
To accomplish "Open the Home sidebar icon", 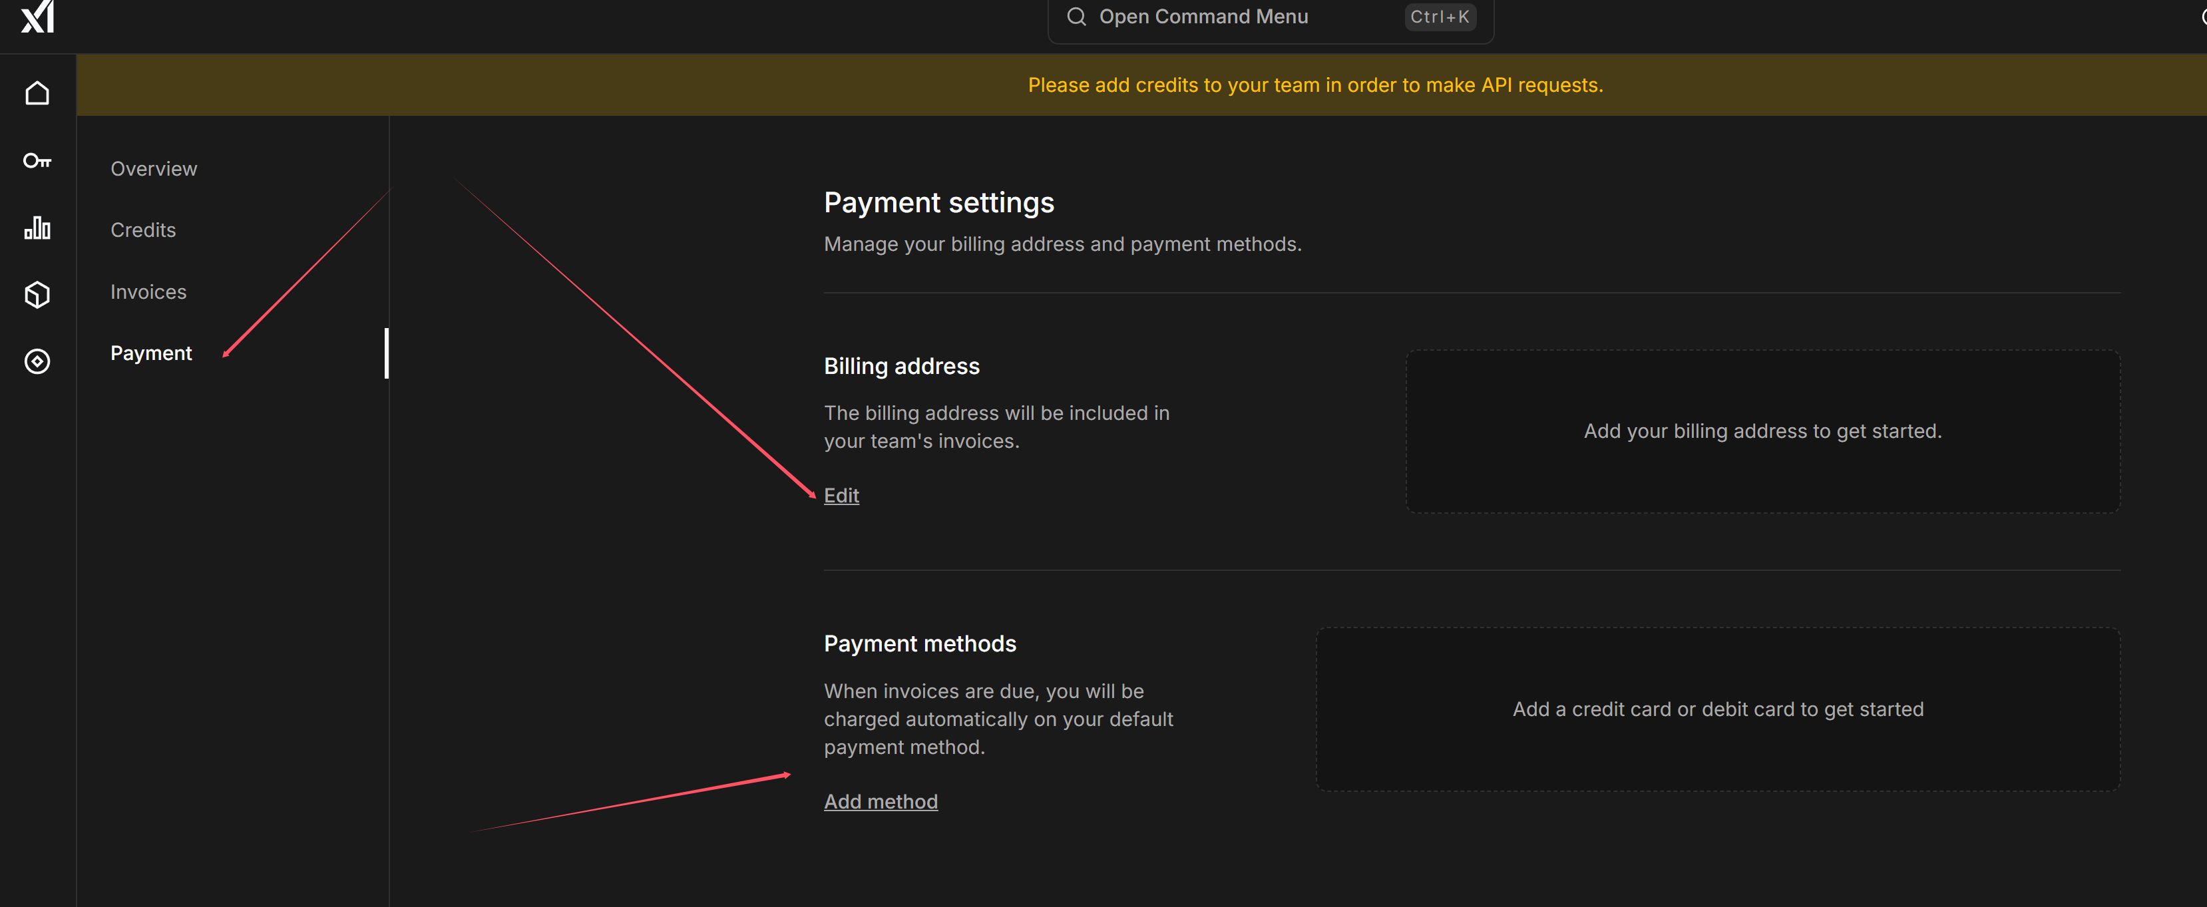I will (37, 92).
